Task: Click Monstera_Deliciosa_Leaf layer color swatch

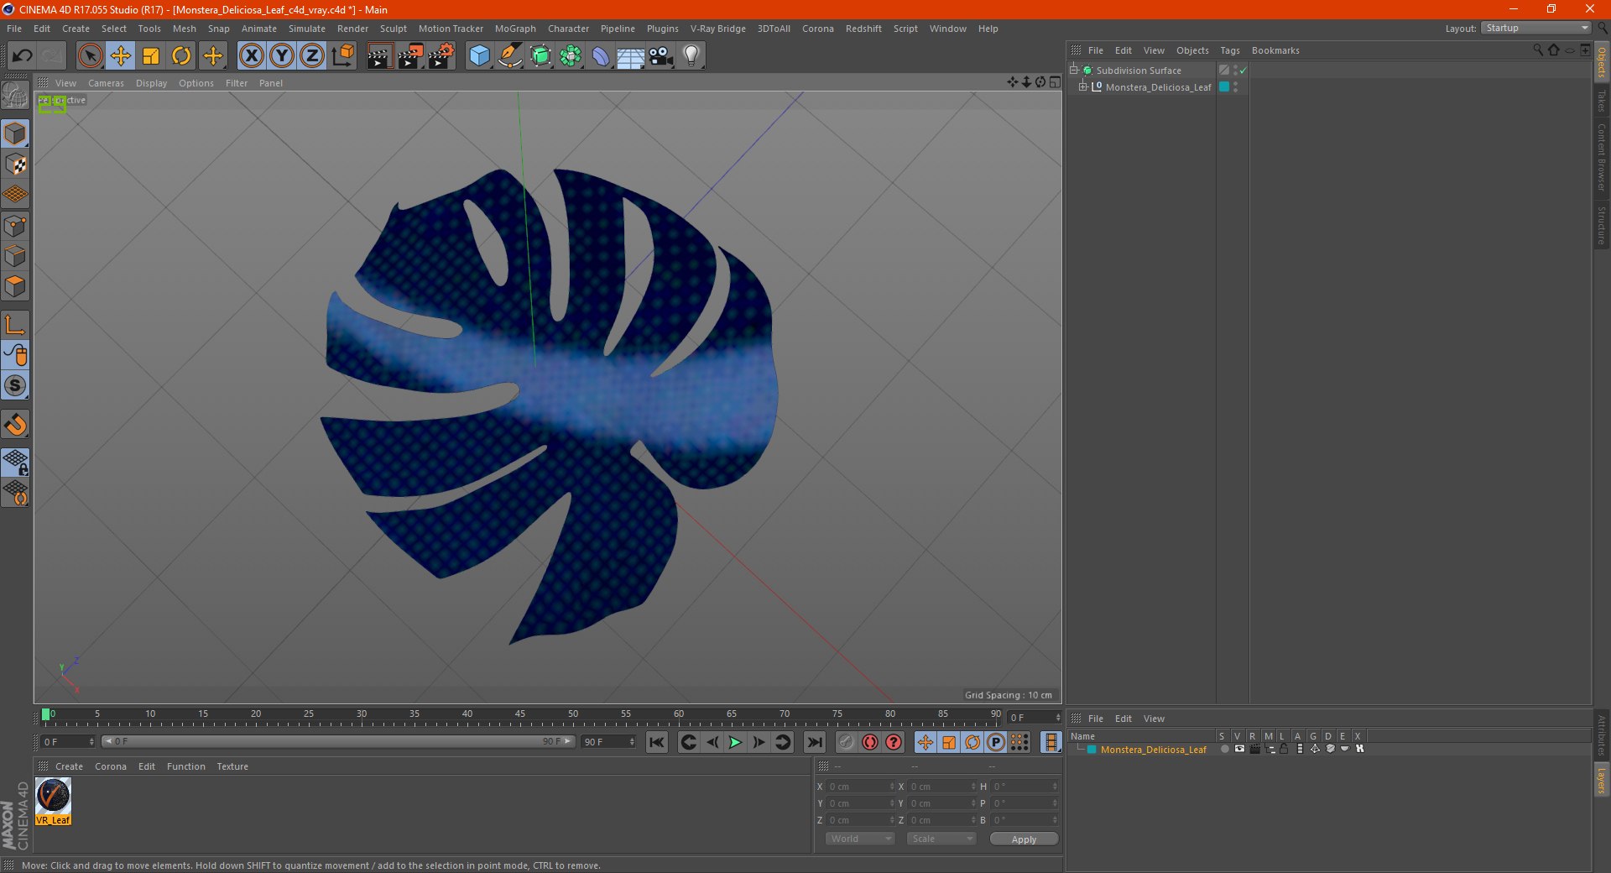Action: (x=1224, y=86)
